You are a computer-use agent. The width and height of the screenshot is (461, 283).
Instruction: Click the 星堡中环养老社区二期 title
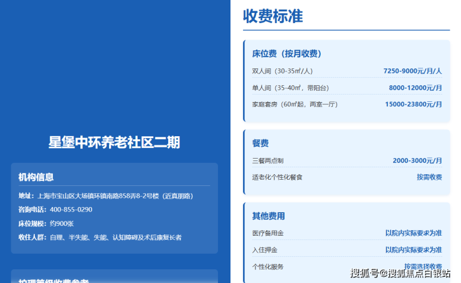(x=114, y=142)
